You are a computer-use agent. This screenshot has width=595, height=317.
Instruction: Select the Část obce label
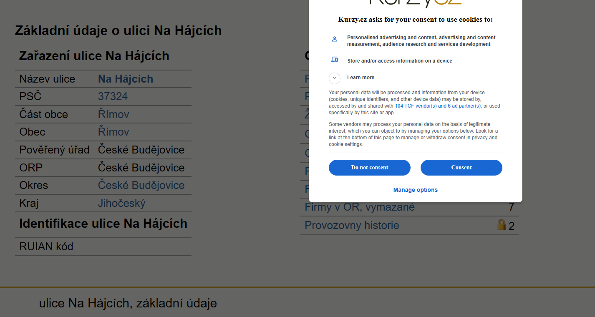pos(43,114)
